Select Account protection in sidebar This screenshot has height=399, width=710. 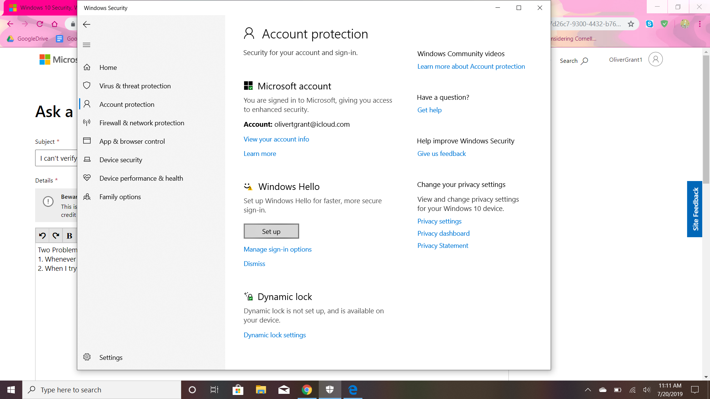click(127, 104)
